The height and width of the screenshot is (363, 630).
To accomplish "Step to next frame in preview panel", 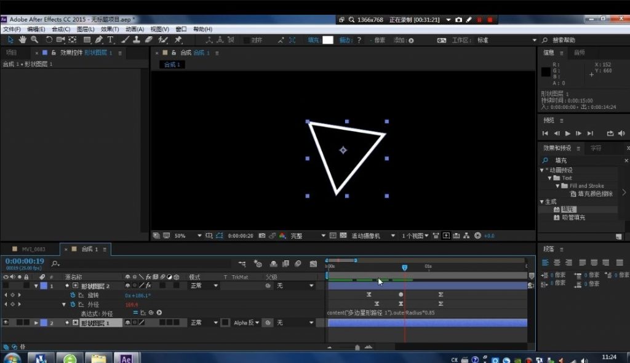I will point(578,134).
